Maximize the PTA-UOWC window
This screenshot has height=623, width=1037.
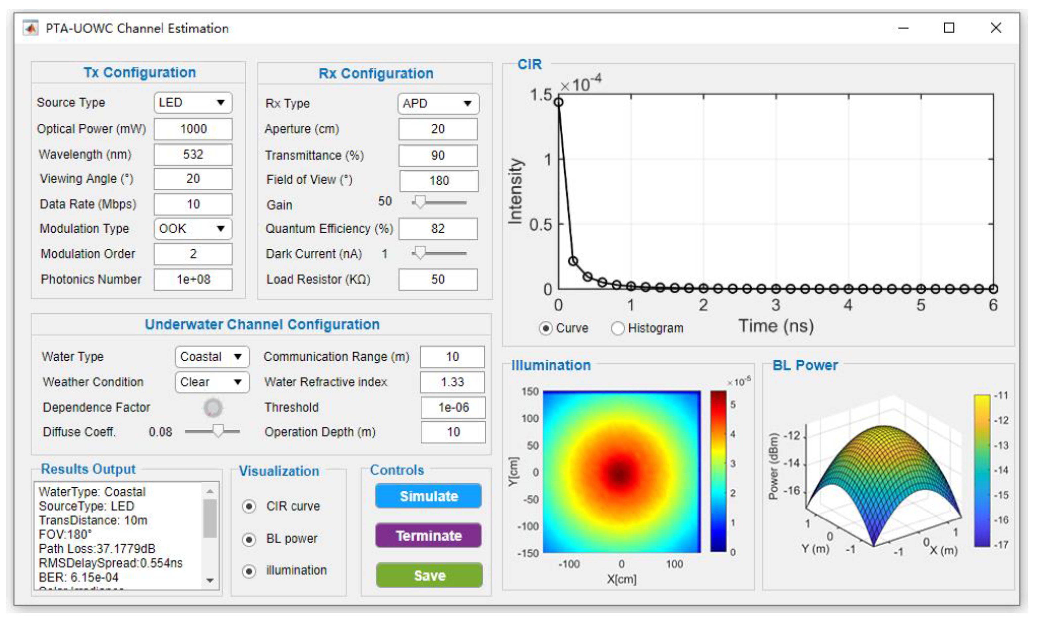[x=949, y=28]
